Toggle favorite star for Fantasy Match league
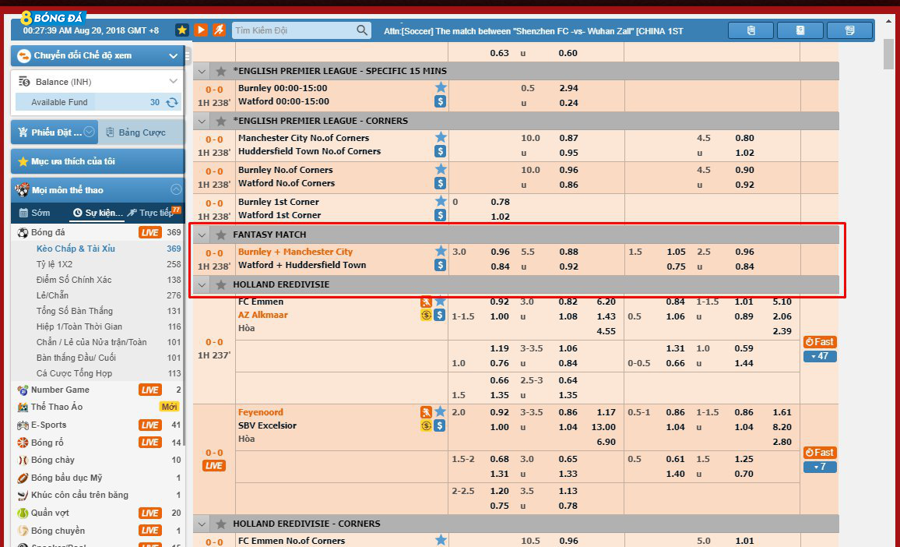The height and width of the screenshot is (547, 900). tap(221, 235)
